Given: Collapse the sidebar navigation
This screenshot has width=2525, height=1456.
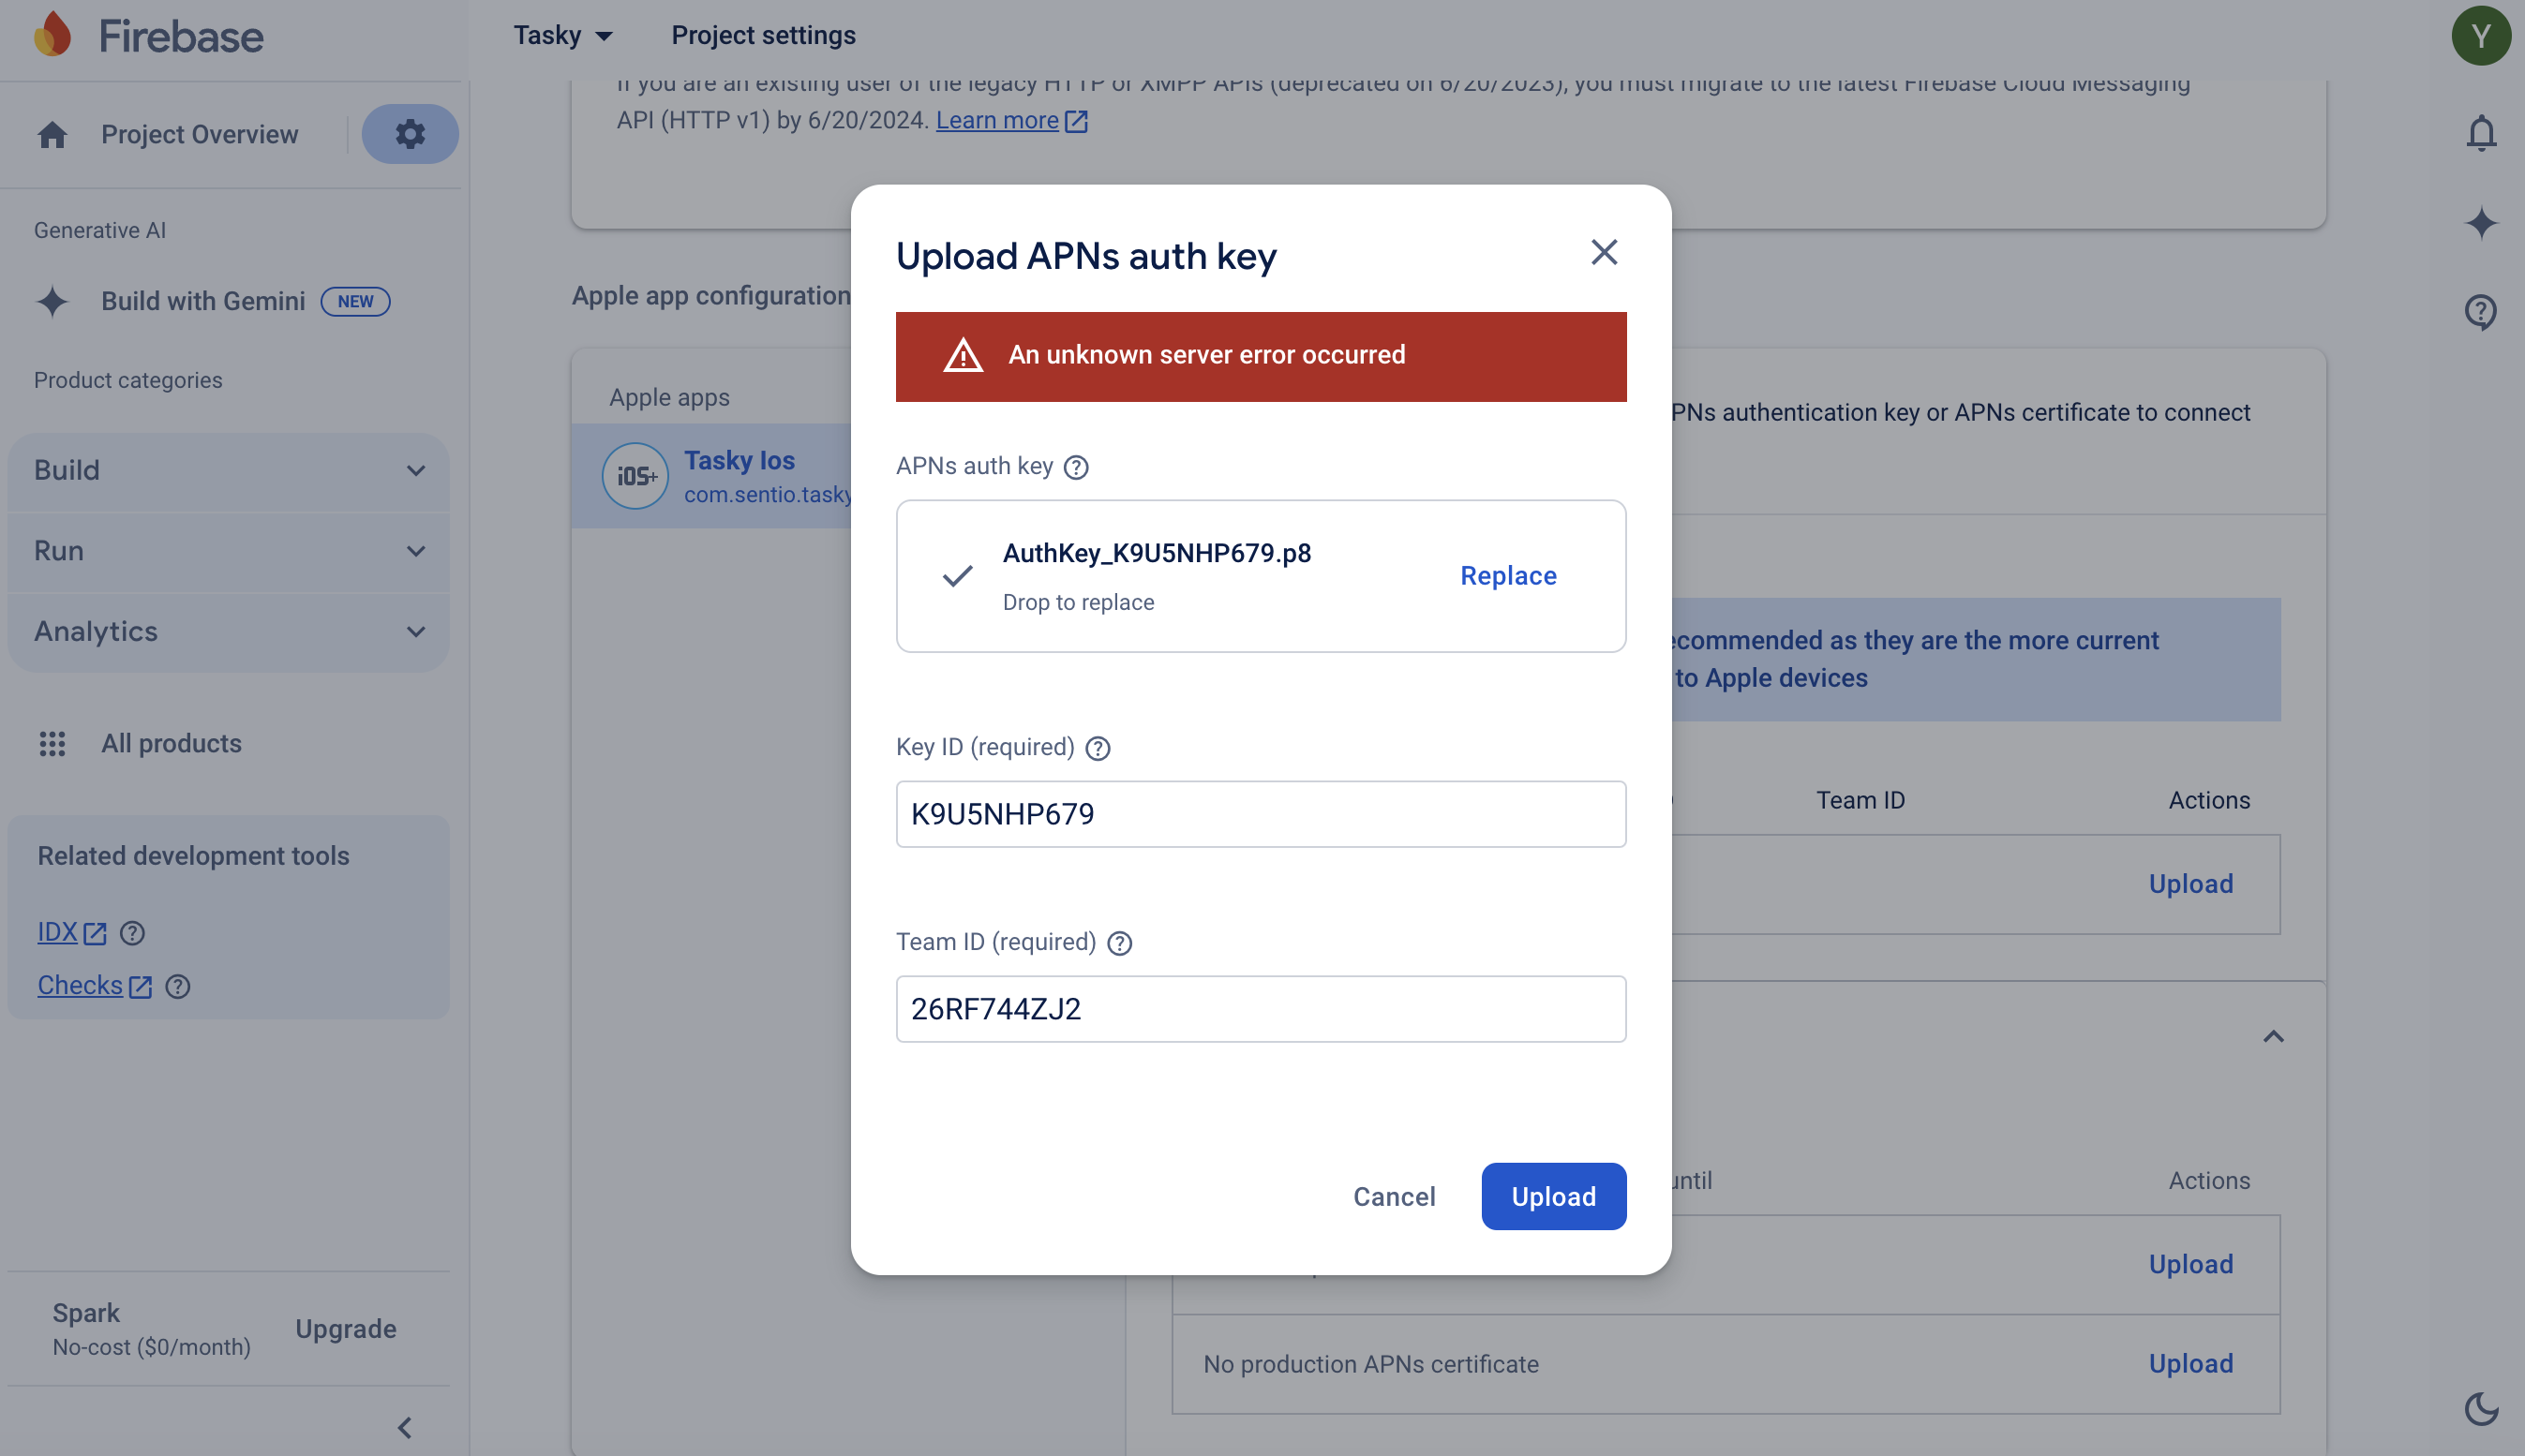Looking at the screenshot, I should [x=405, y=1427].
